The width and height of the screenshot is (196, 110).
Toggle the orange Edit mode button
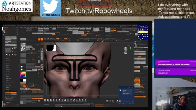[x=39, y=39]
